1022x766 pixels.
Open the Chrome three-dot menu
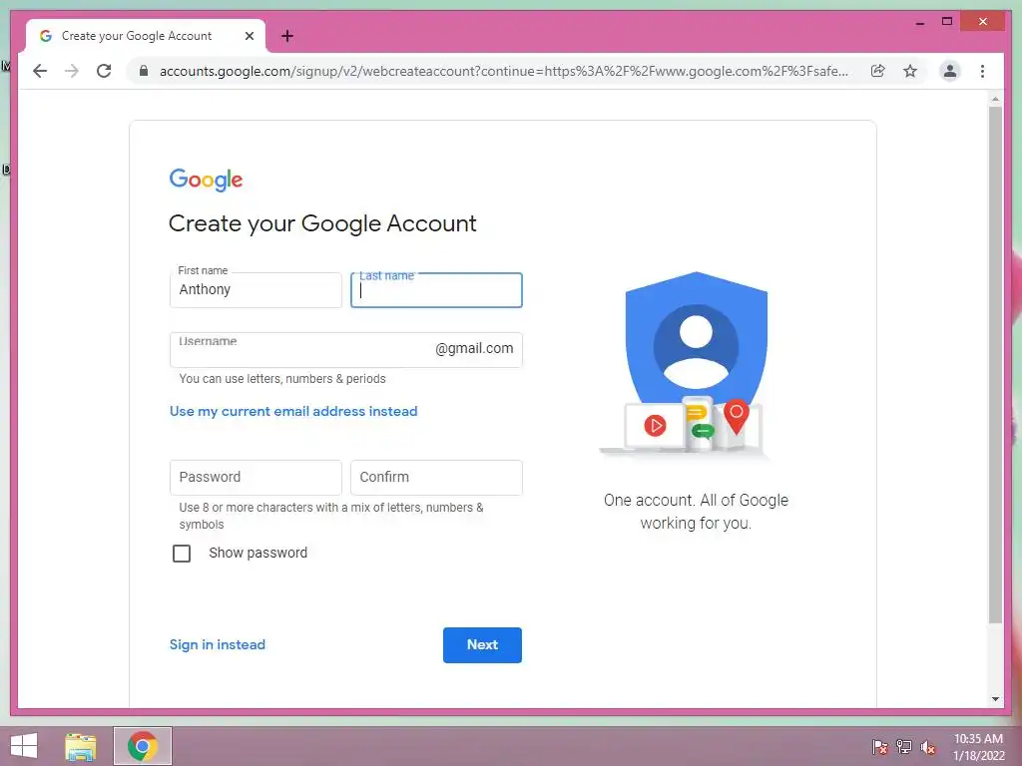982,71
